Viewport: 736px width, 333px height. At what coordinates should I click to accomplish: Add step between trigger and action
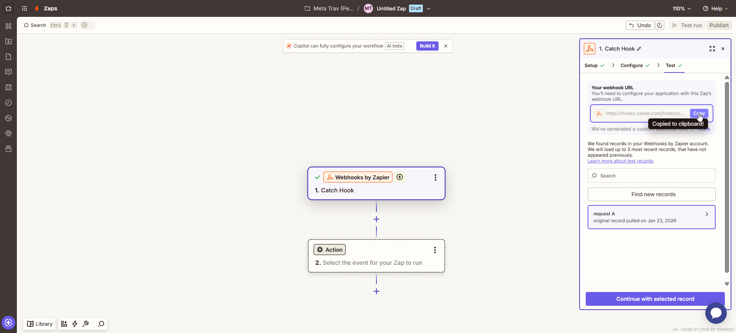[376, 219]
